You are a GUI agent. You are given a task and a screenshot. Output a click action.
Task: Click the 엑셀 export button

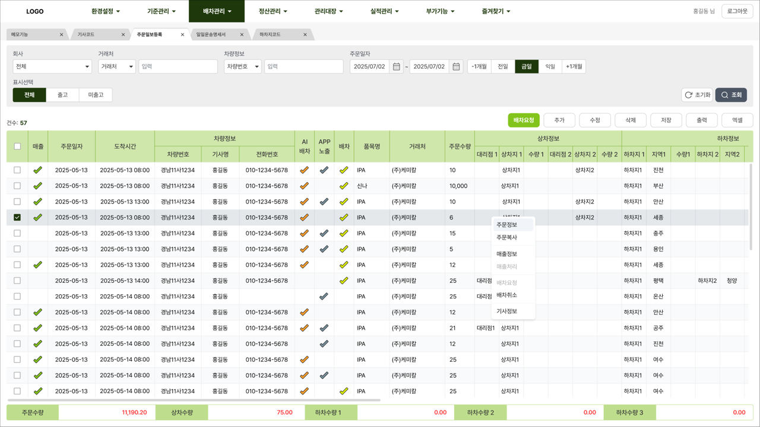coord(737,120)
